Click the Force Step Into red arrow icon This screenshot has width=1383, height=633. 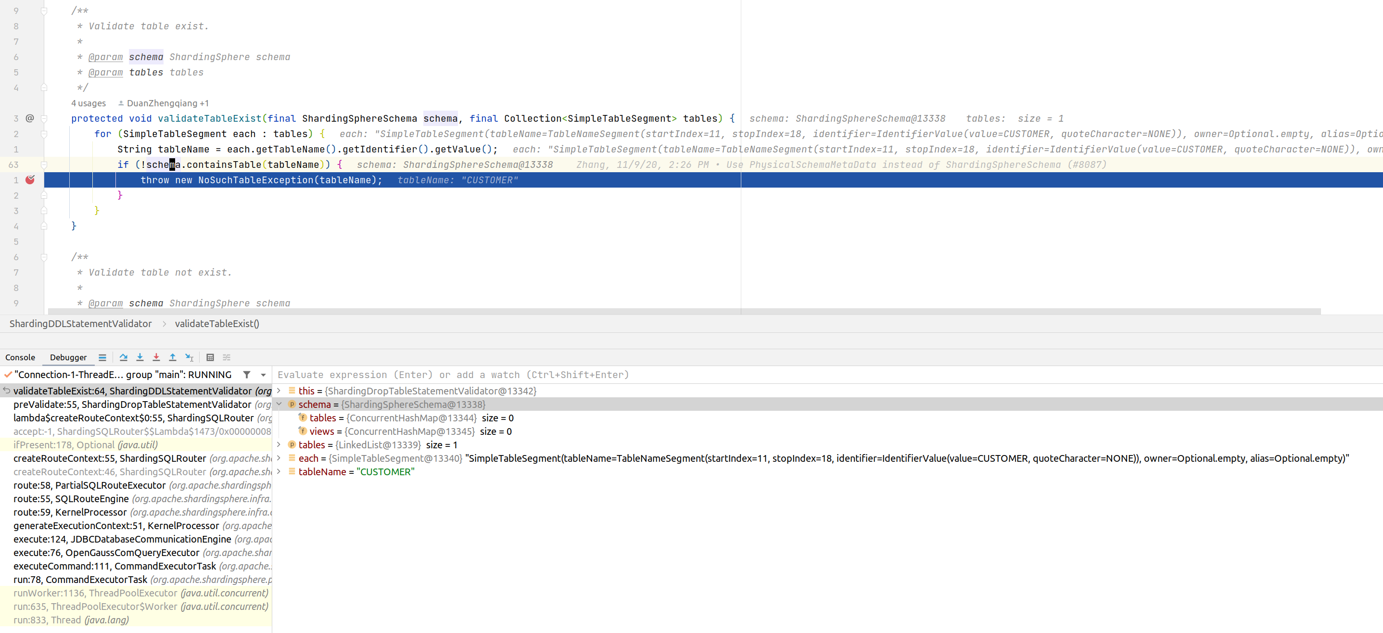pos(156,357)
